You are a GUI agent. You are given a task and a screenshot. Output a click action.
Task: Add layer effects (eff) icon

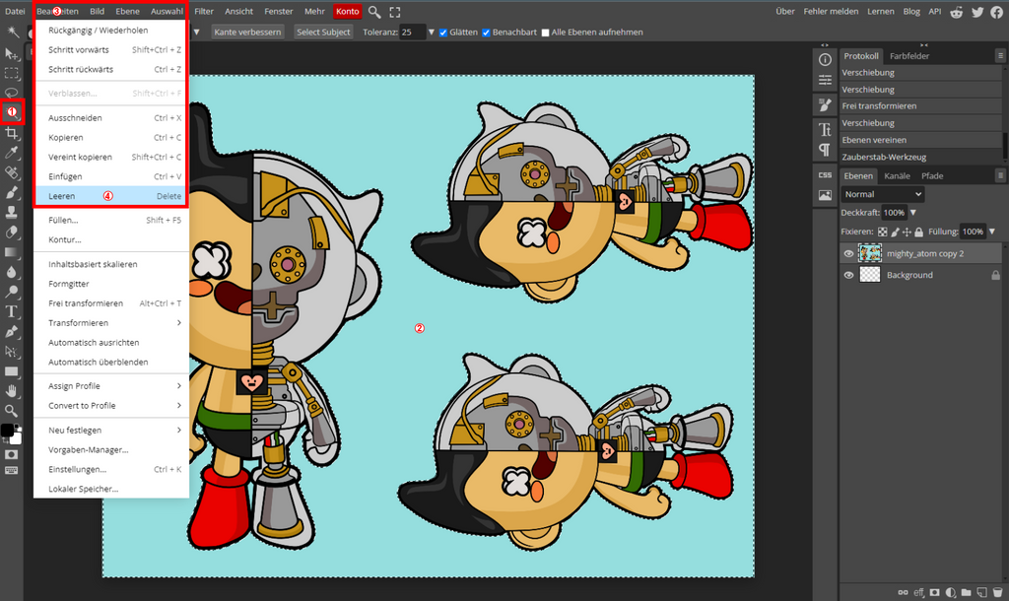[x=918, y=592]
